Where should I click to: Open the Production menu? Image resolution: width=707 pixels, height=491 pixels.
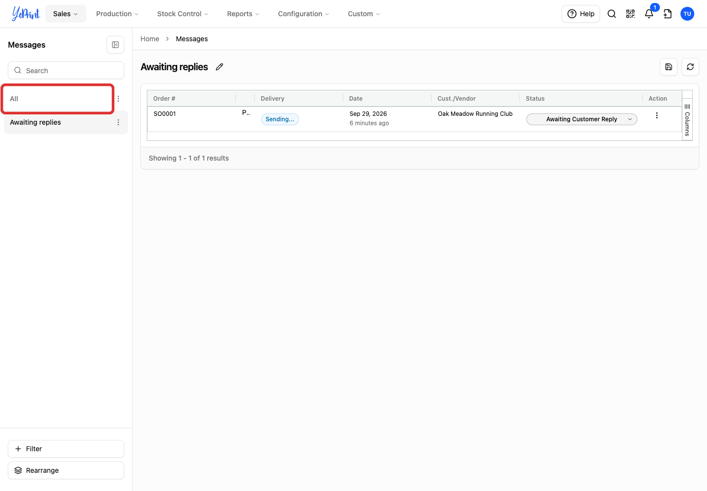click(117, 14)
